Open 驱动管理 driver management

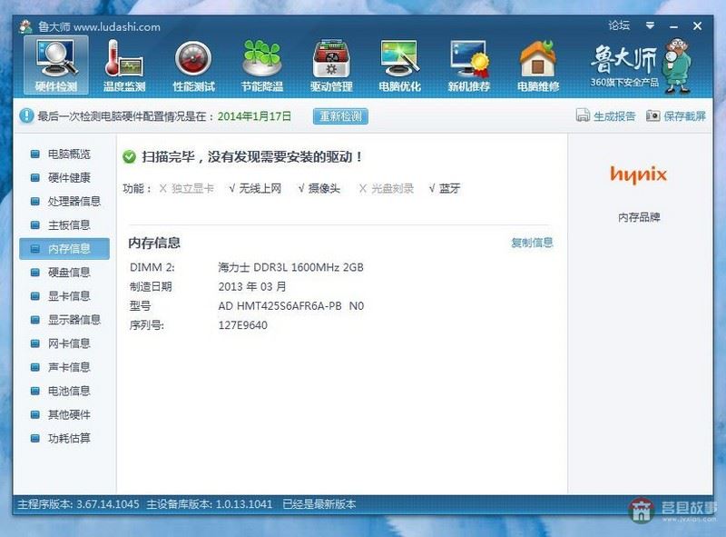click(331, 65)
